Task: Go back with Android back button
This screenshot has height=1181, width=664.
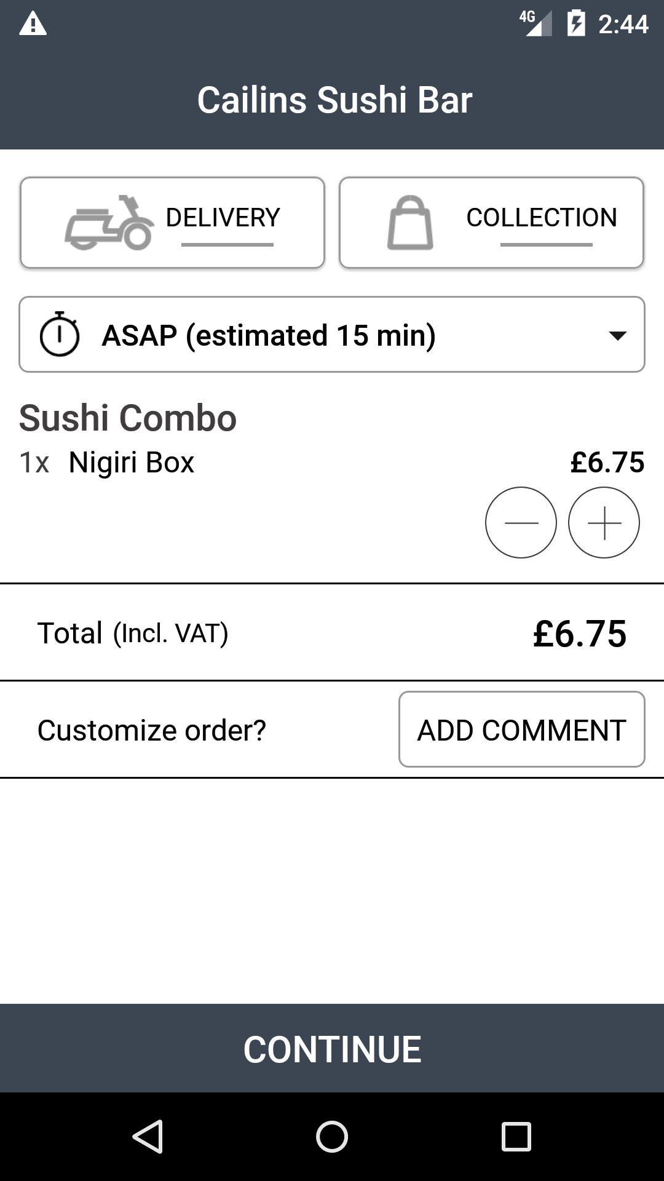Action: click(148, 1136)
